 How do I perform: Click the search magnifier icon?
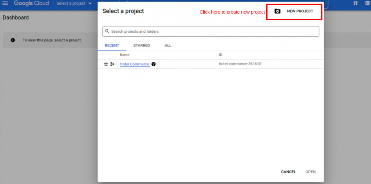point(107,31)
